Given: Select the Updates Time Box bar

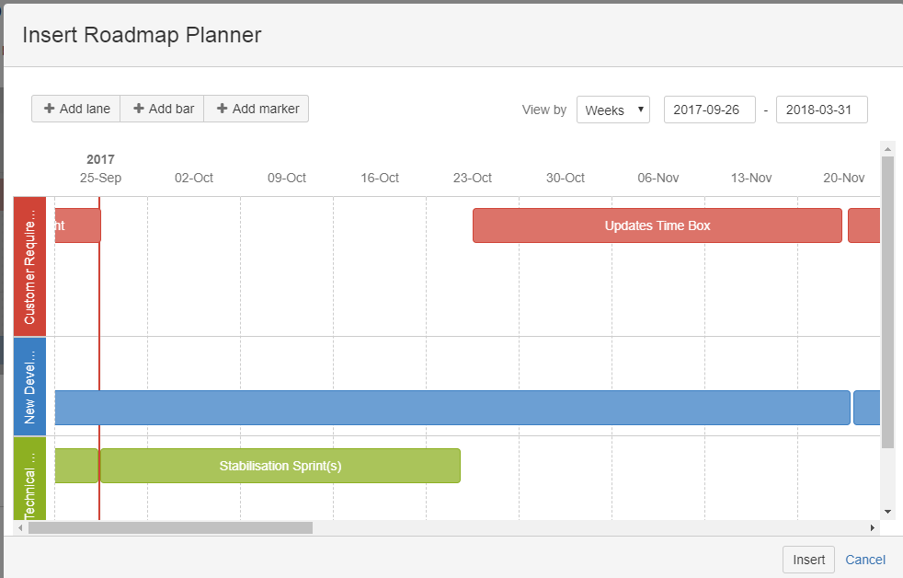Looking at the screenshot, I should [657, 225].
